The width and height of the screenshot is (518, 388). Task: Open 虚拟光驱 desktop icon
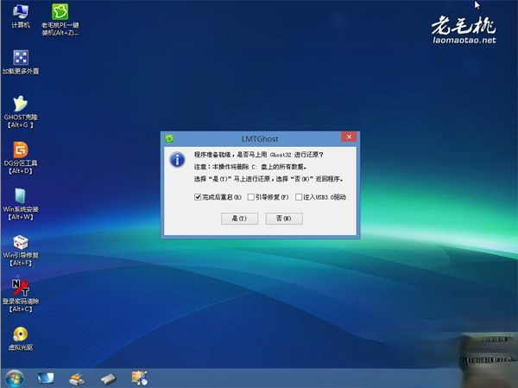(21, 339)
